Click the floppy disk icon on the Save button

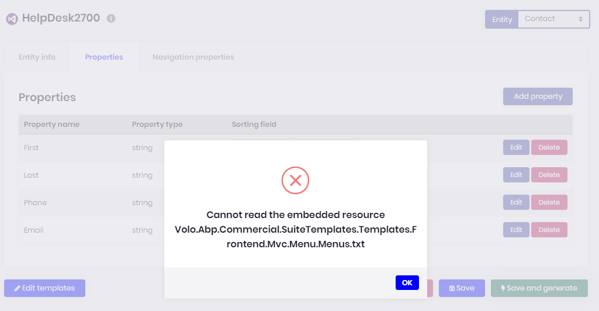click(452, 288)
